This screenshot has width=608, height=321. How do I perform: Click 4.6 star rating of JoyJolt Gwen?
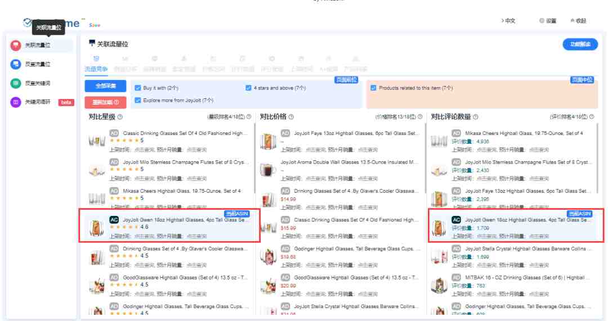144,227
